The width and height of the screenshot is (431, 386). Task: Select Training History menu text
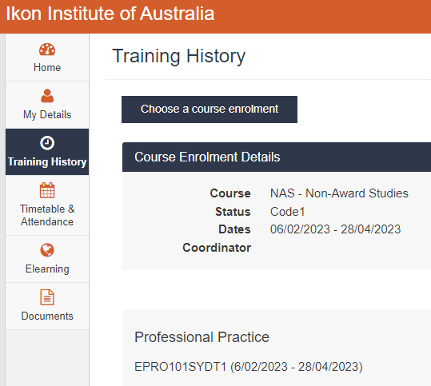tap(47, 161)
